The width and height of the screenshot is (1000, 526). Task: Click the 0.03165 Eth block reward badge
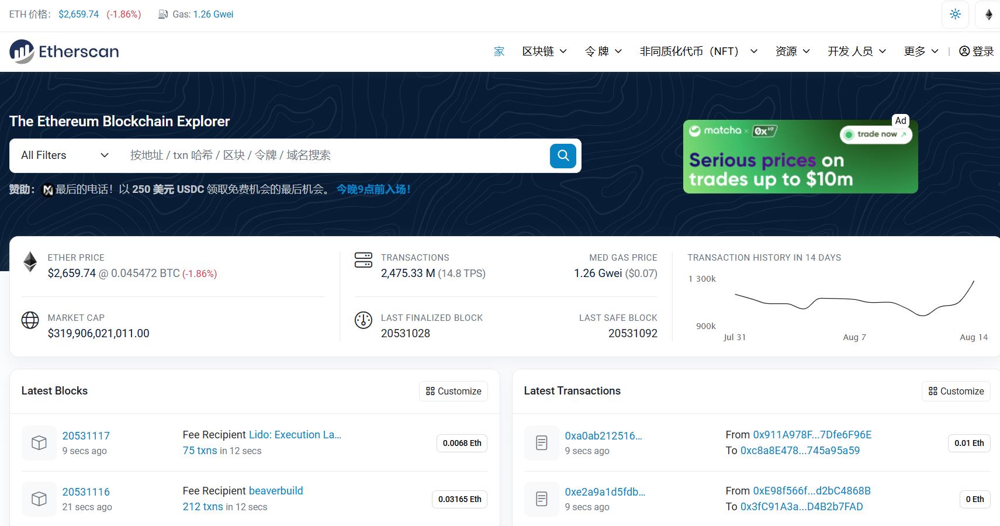pos(460,499)
